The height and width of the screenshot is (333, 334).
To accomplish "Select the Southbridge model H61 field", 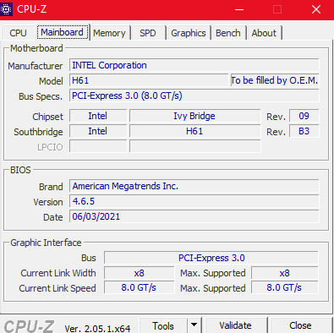I will (194, 131).
